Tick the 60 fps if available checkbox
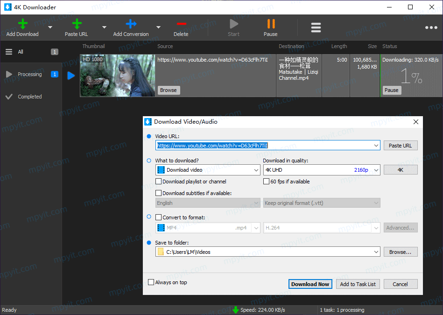Image resolution: width=443 pixels, height=315 pixels. click(266, 182)
